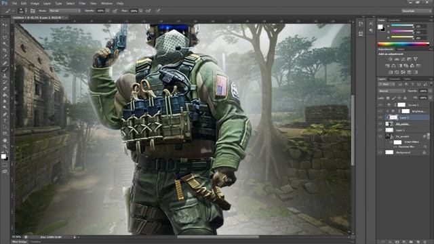Viewport: 434px width, 244px height.
Task: Toggle lock transparent pixels
Action: pos(388,98)
